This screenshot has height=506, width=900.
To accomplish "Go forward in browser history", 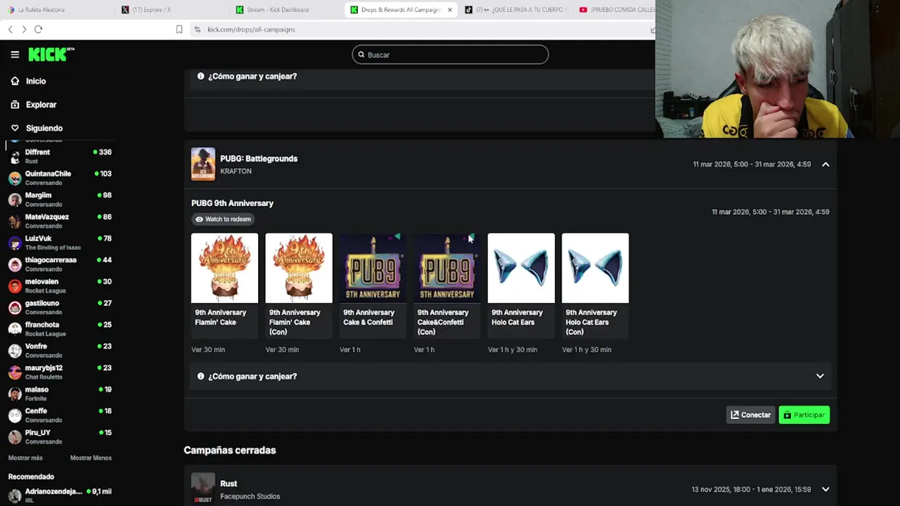I will (24, 30).
